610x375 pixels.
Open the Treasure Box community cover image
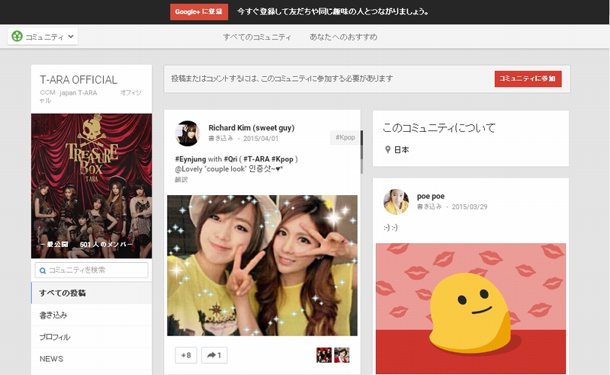coord(91,185)
